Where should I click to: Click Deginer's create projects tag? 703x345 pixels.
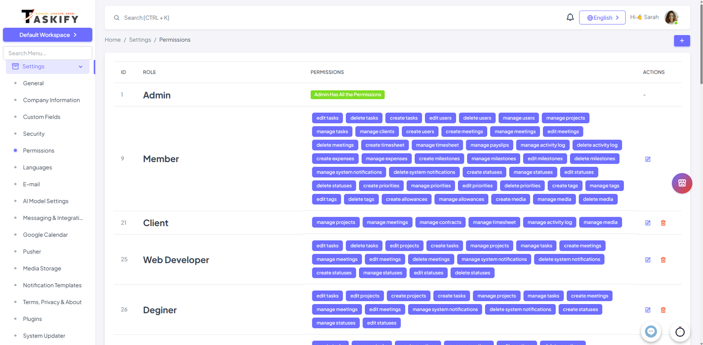tap(409, 296)
